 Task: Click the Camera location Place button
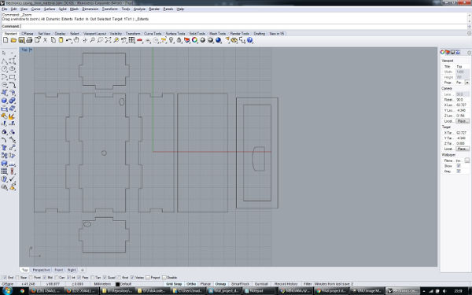tap(463, 121)
